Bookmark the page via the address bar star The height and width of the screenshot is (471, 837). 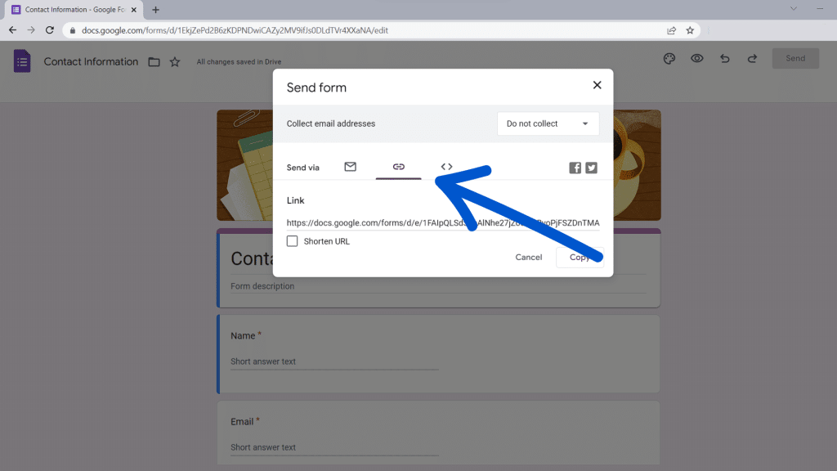[x=691, y=29]
